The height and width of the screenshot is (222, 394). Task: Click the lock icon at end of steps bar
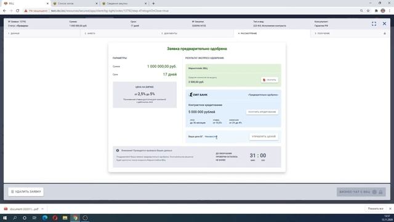coord(384,33)
